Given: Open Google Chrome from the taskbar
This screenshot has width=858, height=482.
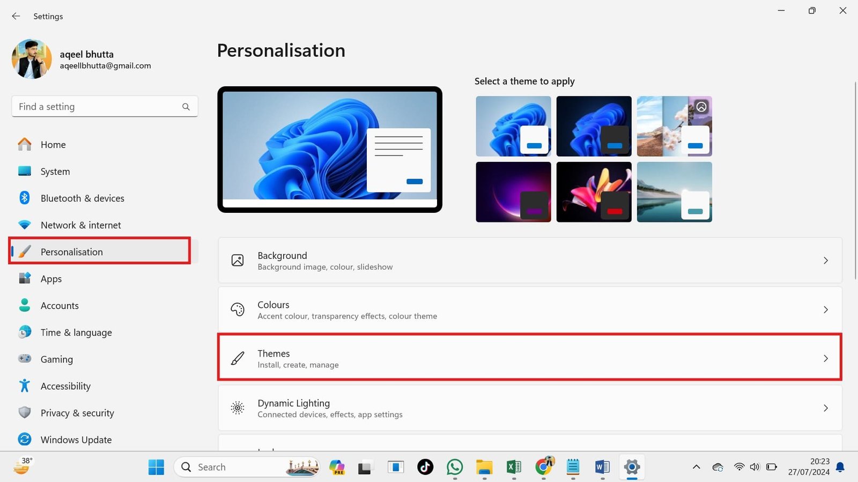Looking at the screenshot, I should pos(544,467).
